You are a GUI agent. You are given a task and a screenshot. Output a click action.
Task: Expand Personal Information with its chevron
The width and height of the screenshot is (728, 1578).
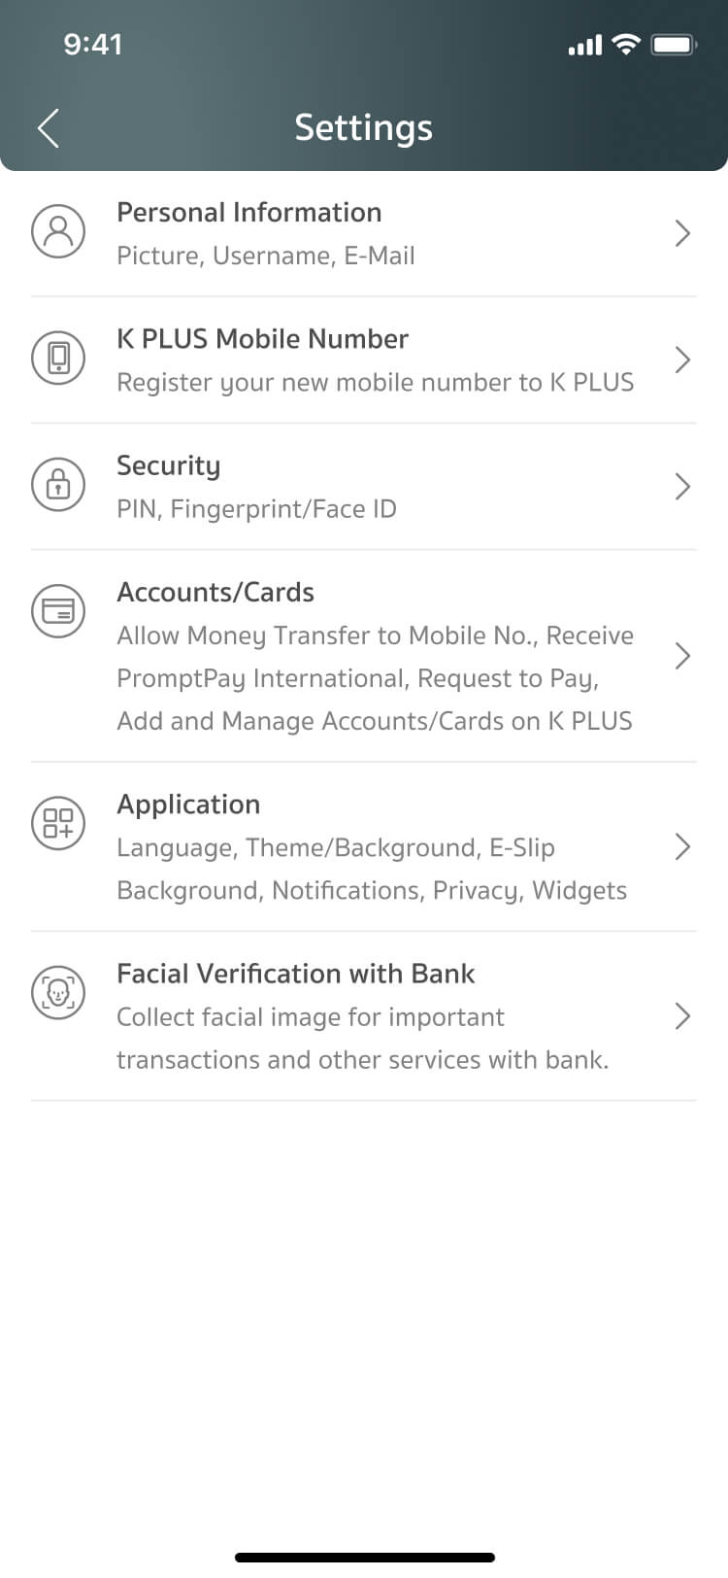(682, 233)
